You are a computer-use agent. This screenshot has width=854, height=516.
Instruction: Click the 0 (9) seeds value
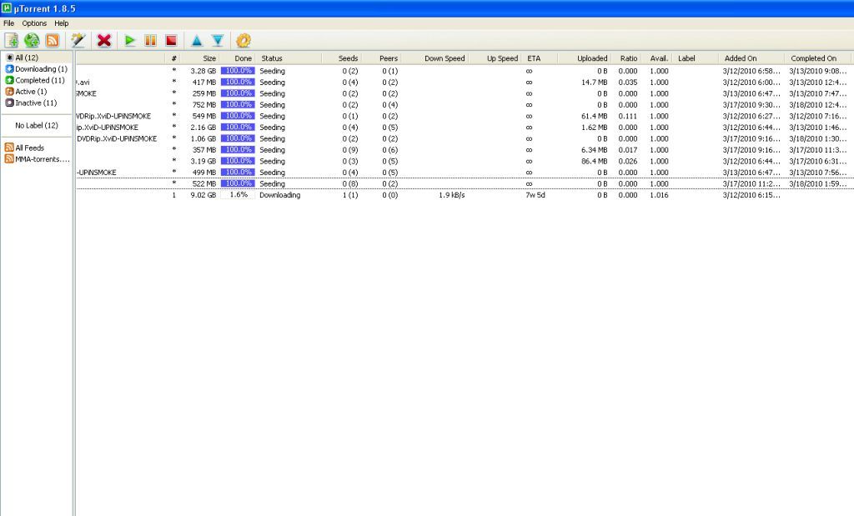(350, 150)
